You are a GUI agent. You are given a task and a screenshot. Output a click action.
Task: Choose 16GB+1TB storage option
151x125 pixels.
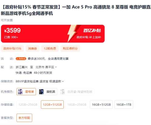[x=124, y=105]
